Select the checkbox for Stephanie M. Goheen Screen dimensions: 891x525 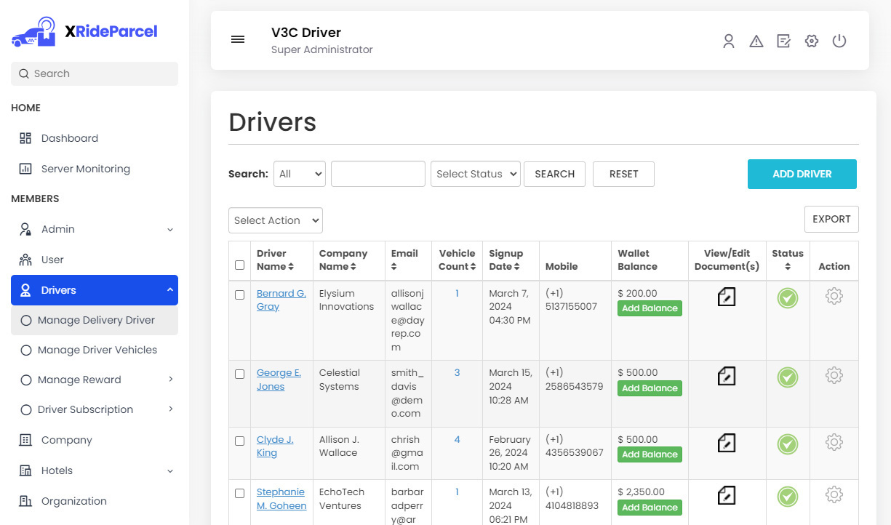(x=239, y=494)
